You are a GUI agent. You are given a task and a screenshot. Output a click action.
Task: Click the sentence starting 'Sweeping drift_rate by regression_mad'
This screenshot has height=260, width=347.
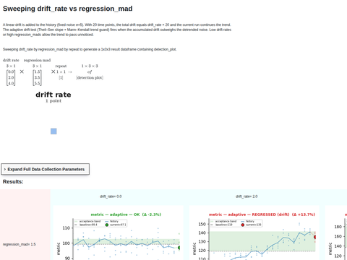click(90, 49)
